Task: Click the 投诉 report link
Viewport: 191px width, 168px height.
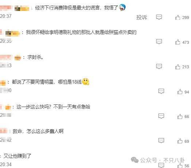Action: 142,18
